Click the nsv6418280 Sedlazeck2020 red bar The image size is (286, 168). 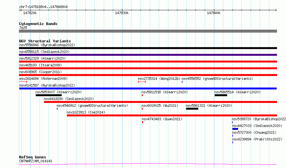coord(160,102)
